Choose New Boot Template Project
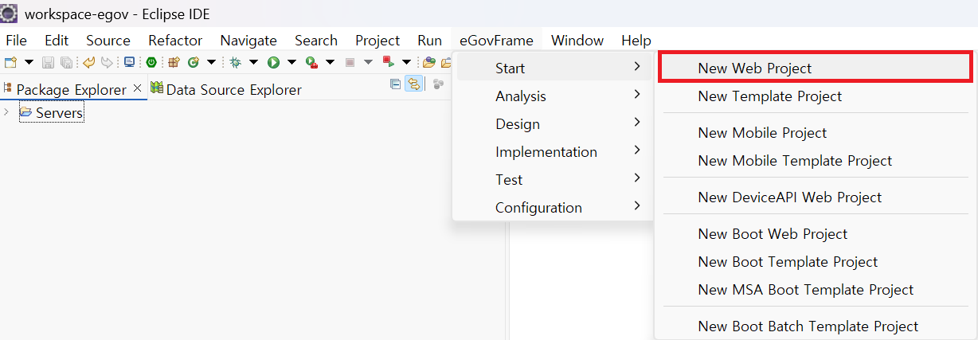 click(787, 262)
